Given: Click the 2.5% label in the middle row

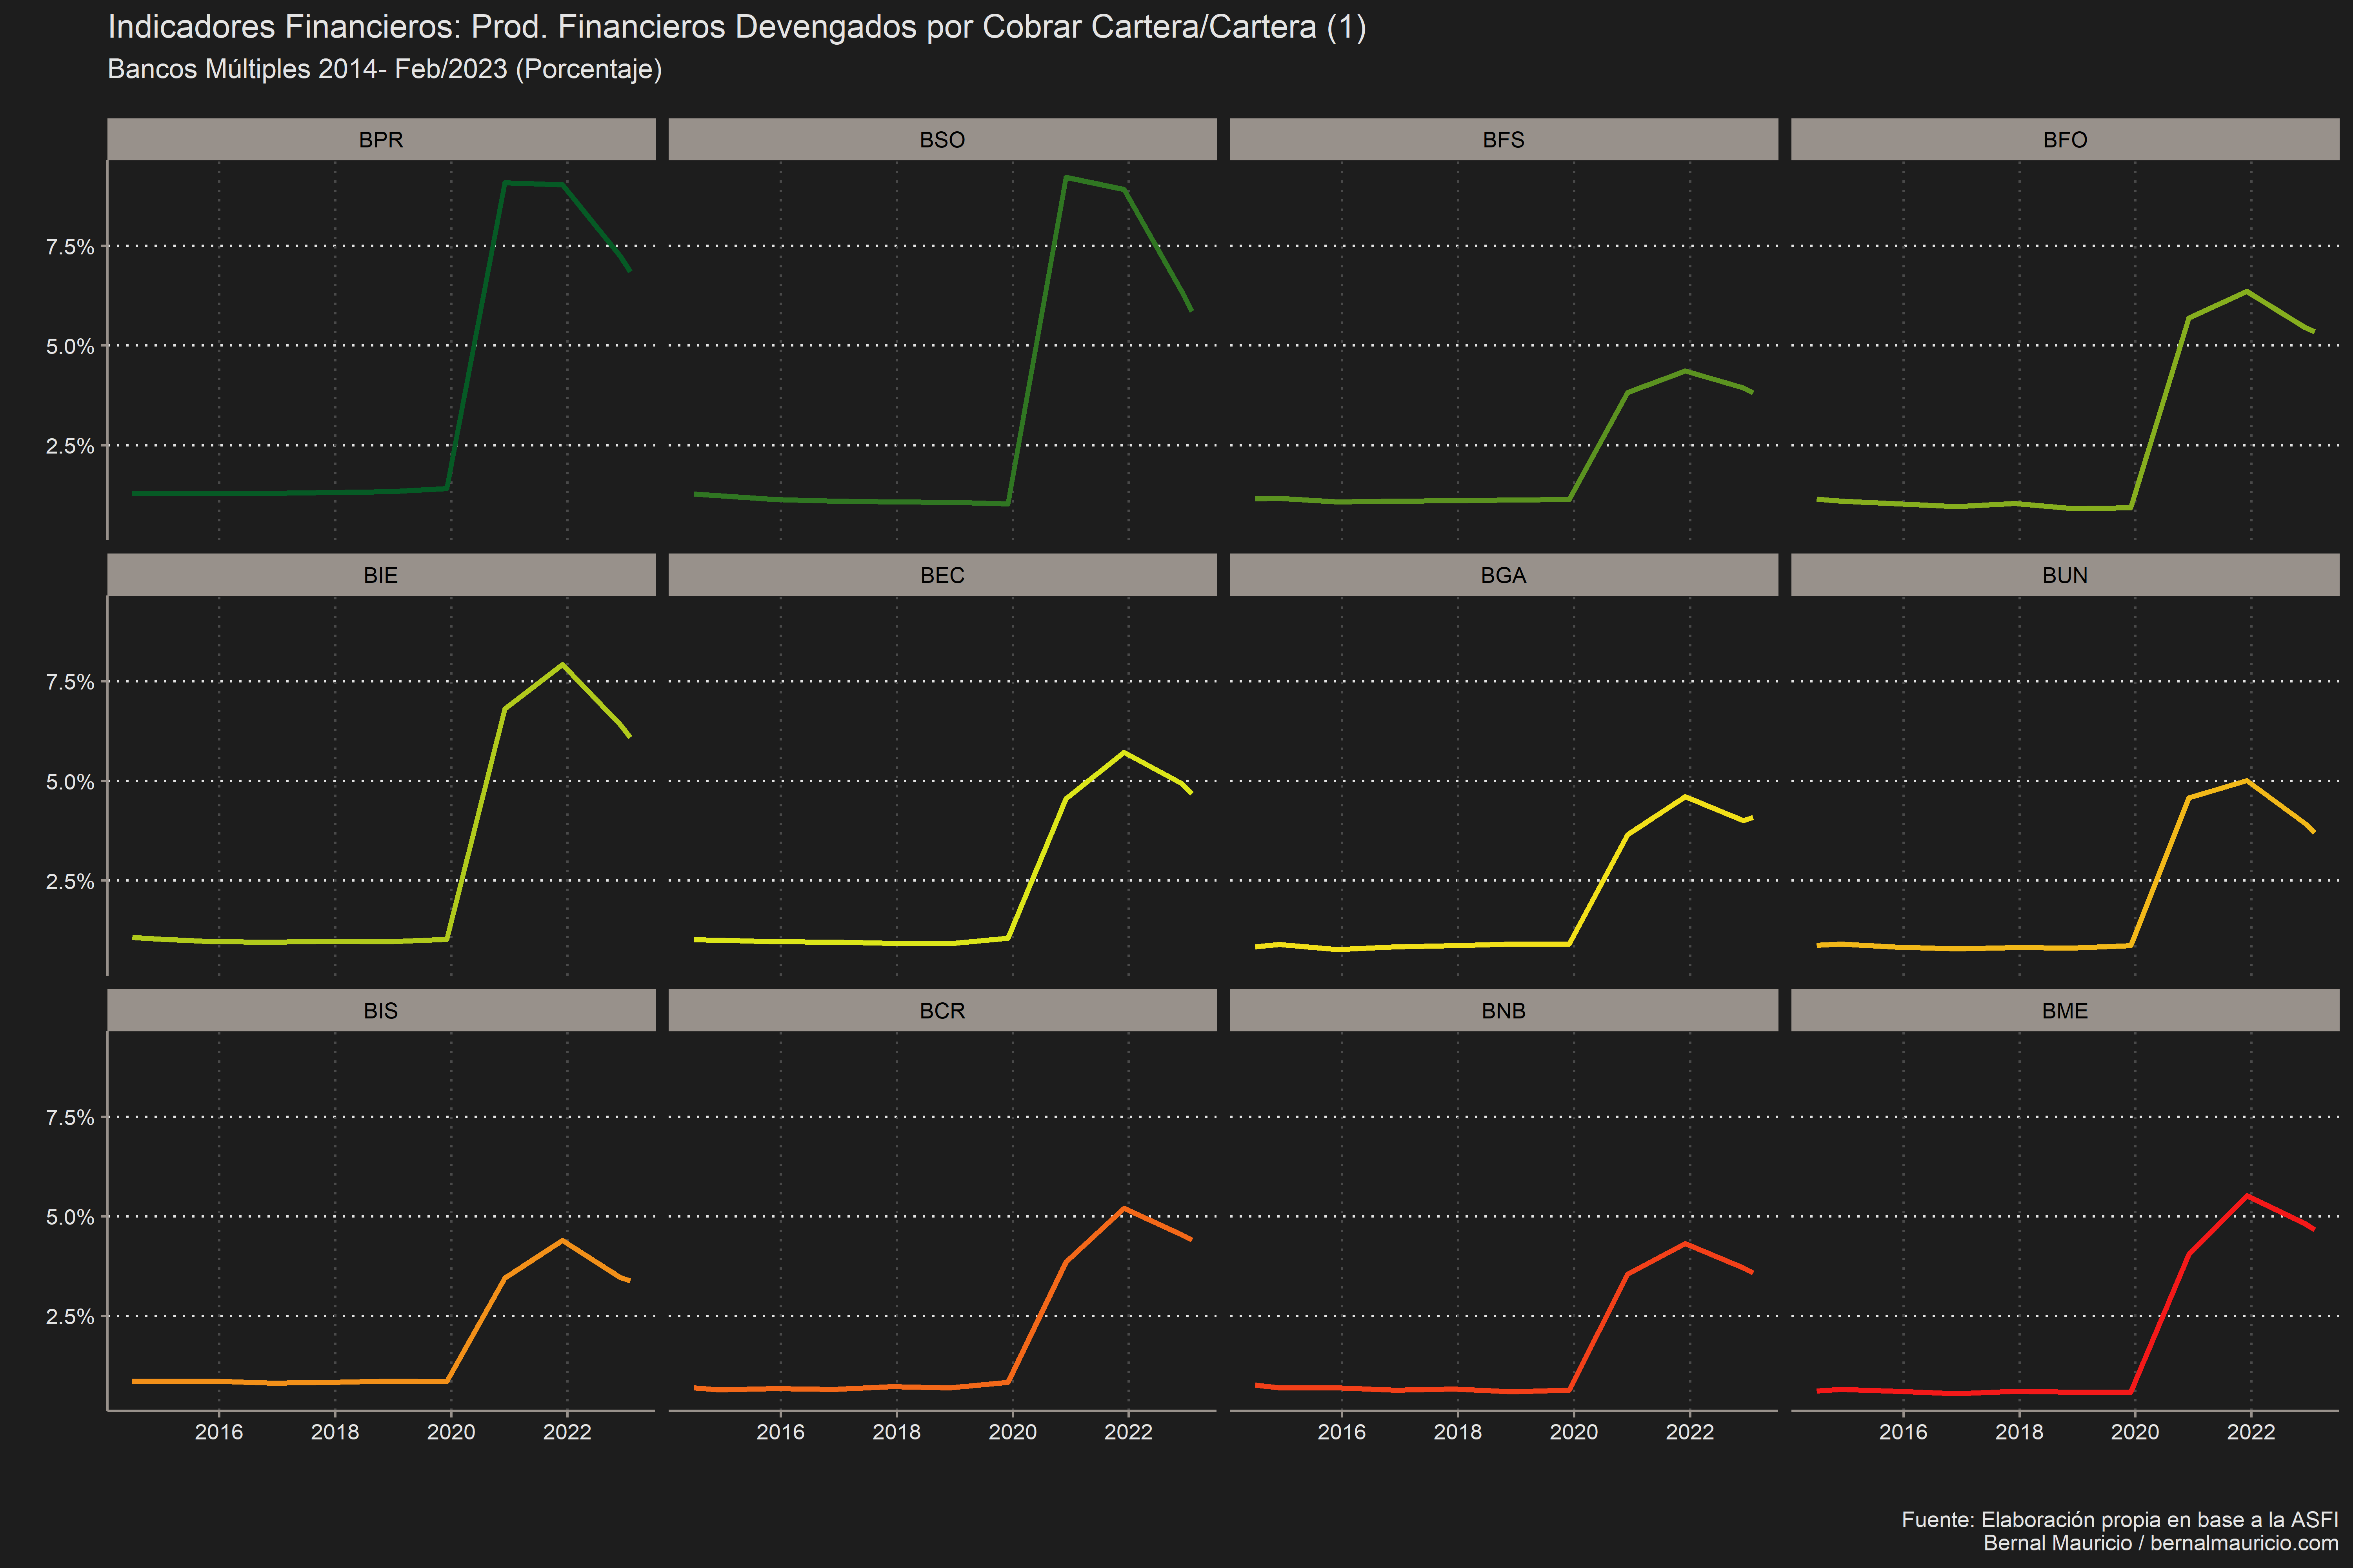Looking at the screenshot, I should coord(70,881).
